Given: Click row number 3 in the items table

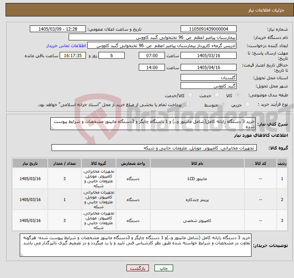Looking at the screenshot, I should [x=282, y=220].
